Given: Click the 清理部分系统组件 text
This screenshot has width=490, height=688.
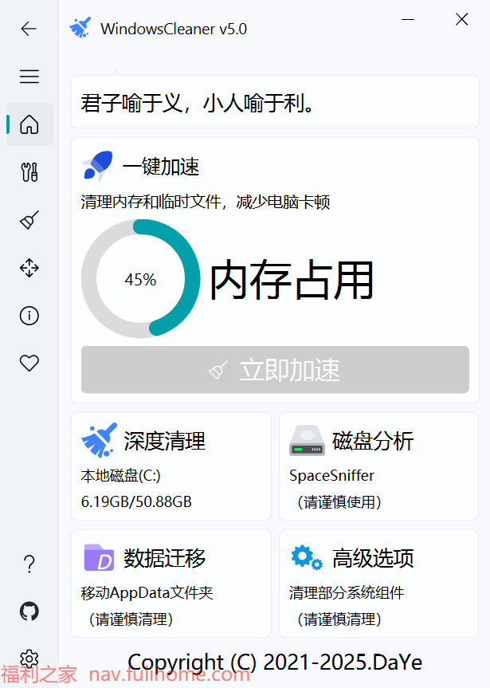Looking at the screenshot, I should pos(347,593).
